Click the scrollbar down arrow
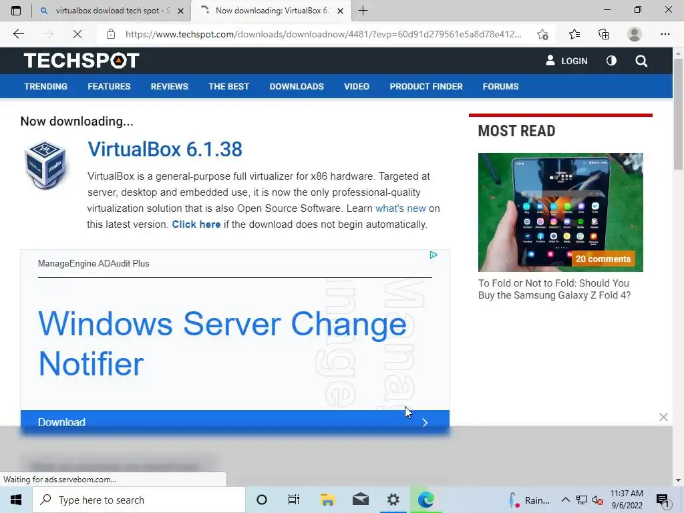The height and width of the screenshot is (513, 684). [678, 480]
